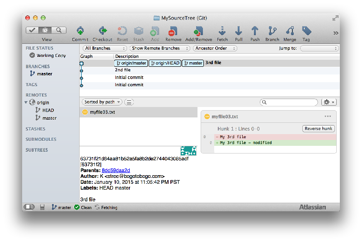Click the origin/HEAD branch label
The image size is (362, 242).
pos(165,63)
